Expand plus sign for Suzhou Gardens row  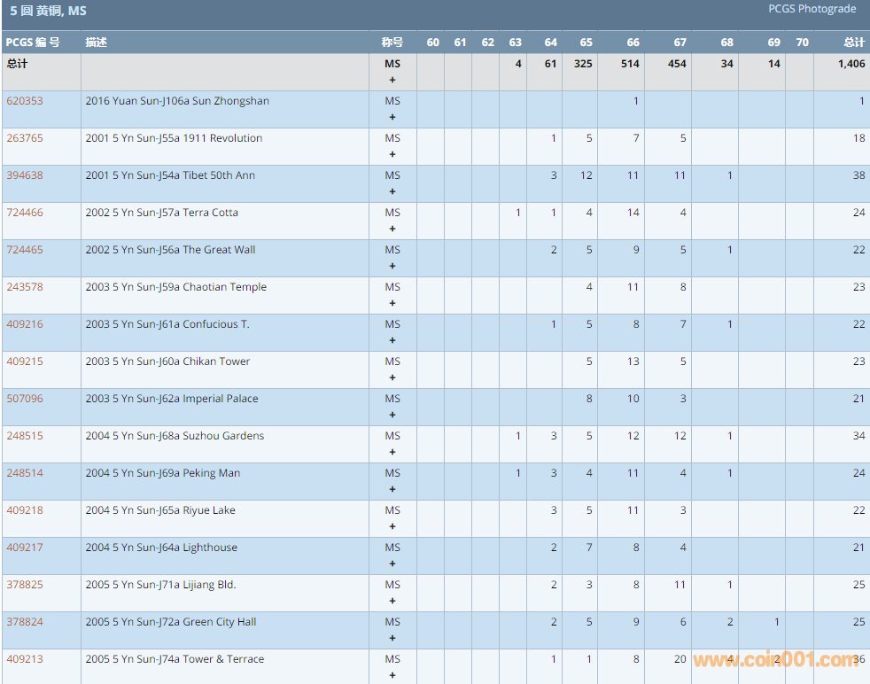pos(392,452)
